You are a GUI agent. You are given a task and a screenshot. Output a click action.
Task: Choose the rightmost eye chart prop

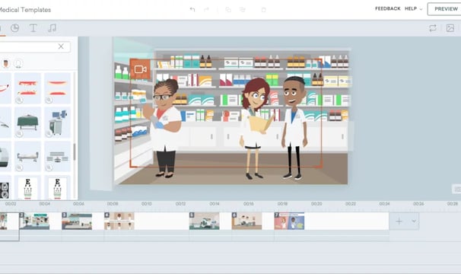pyautogui.click(x=58, y=187)
